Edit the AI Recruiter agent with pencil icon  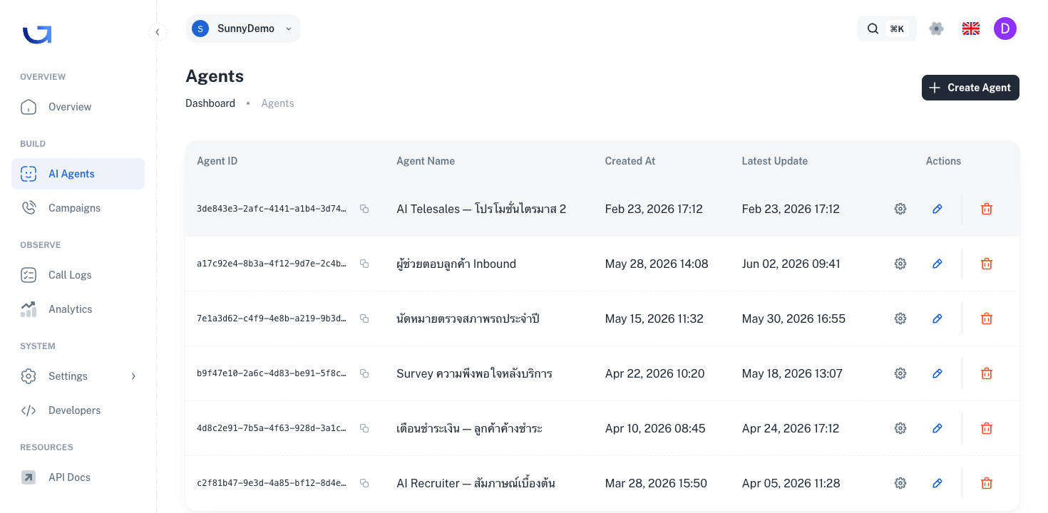(x=937, y=483)
